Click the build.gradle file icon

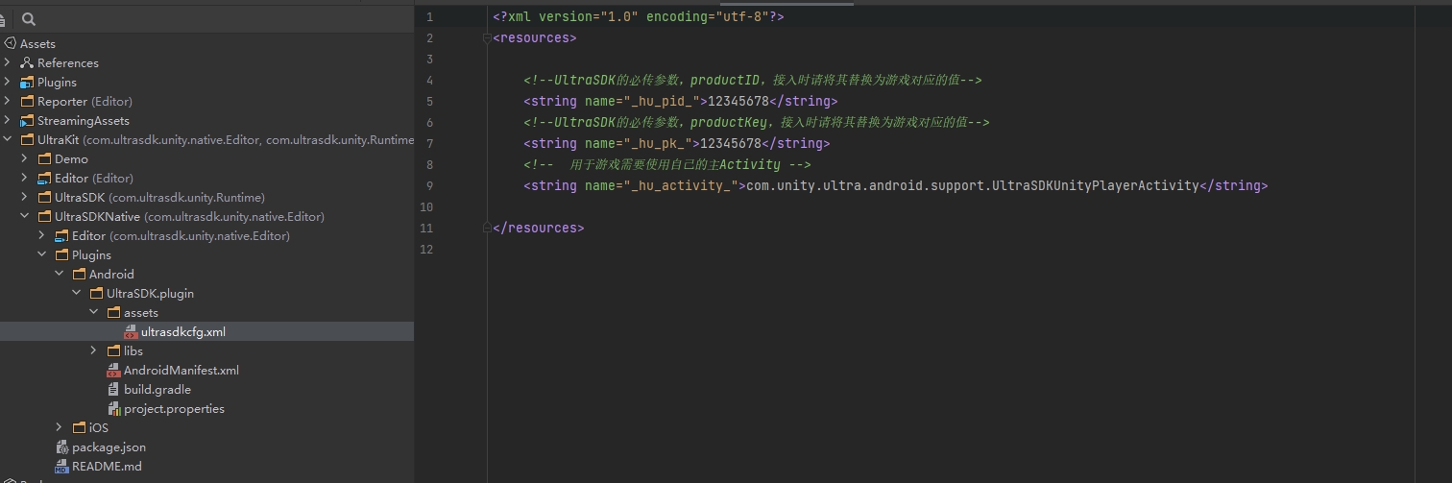[113, 389]
